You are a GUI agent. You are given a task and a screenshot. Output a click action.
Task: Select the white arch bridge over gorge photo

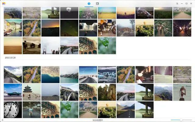click(x=69, y=92)
